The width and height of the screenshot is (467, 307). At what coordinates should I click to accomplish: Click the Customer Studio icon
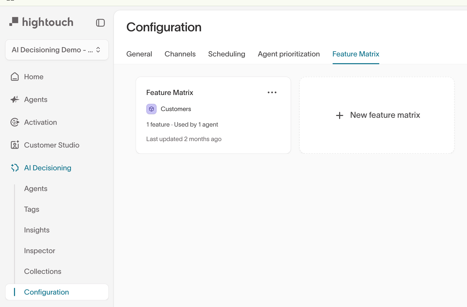pyautogui.click(x=15, y=145)
